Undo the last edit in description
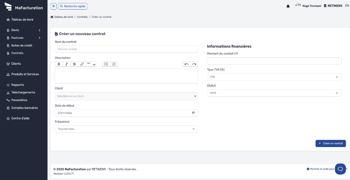This screenshot has width=350, height=180. click(186, 64)
